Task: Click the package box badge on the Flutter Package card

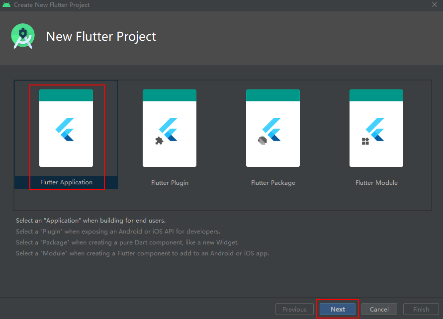Action: (x=262, y=141)
